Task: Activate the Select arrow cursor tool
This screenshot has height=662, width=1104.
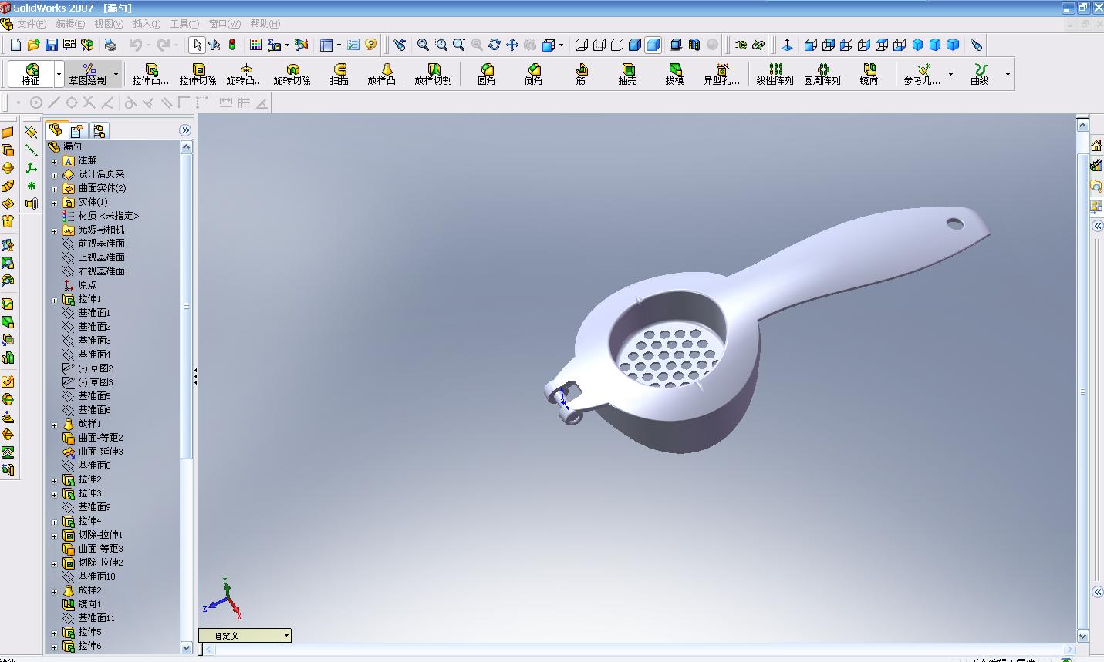Action: pyautogui.click(x=198, y=45)
